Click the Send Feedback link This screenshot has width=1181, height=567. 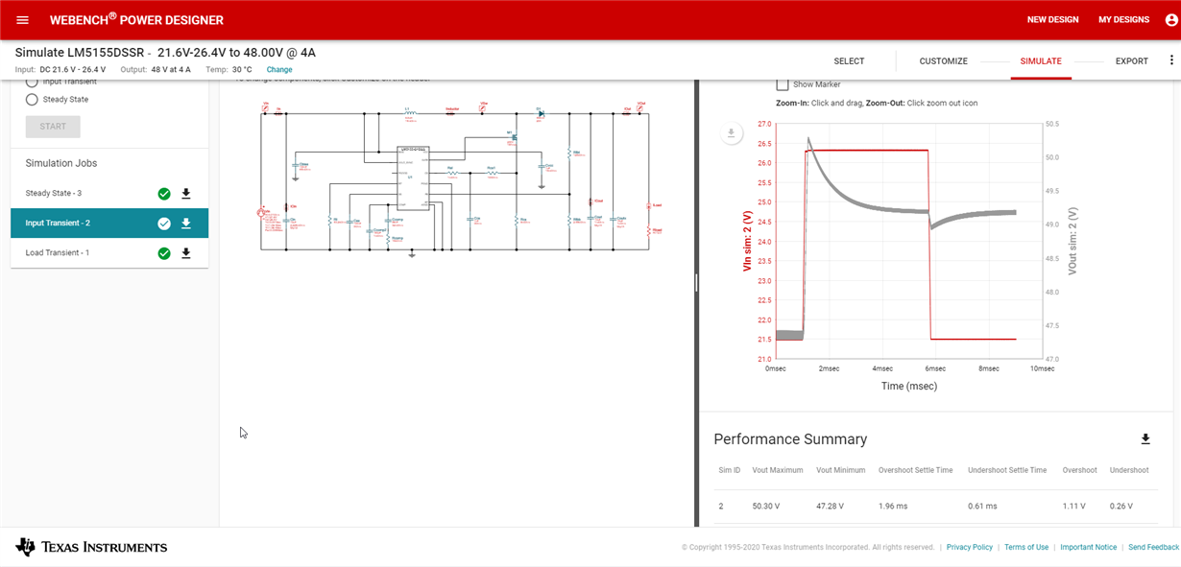[x=1153, y=547]
